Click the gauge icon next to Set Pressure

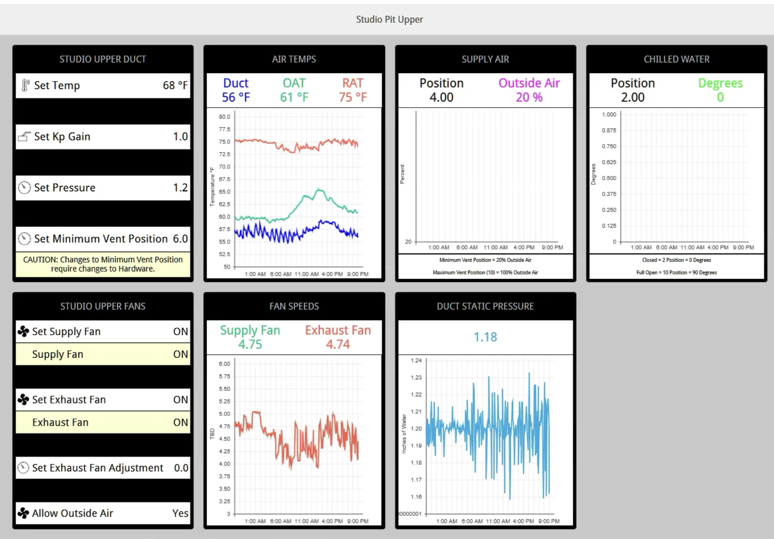[x=24, y=188]
